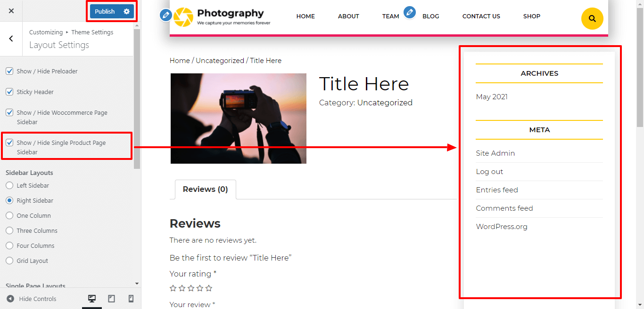The height and width of the screenshot is (309, 644).
Task: Go back using the left chevron arrow
Action: pyautogui.click(x=11, y=39)
